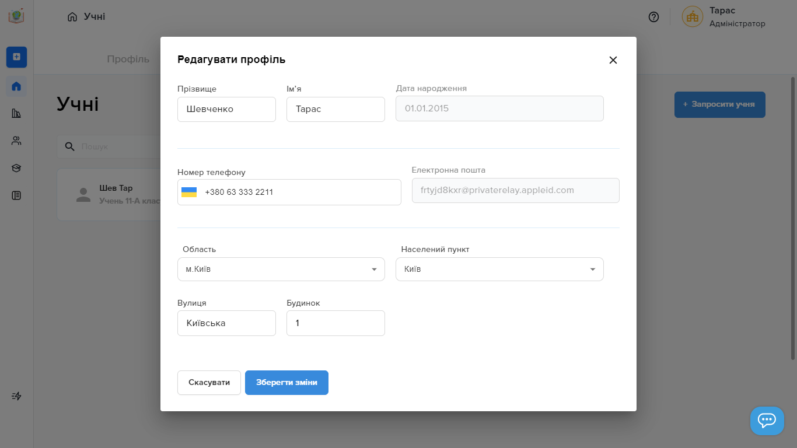
Task: Click the Редагувати профіль dialog title
Action: 232,60
